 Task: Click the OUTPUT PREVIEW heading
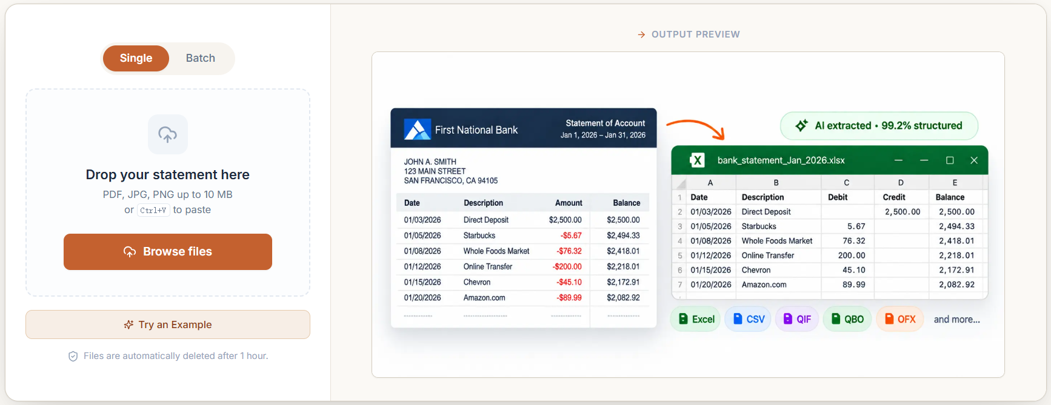[x=696, y=35]
